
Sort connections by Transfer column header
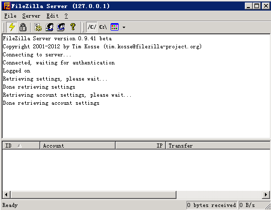[218, 146]
